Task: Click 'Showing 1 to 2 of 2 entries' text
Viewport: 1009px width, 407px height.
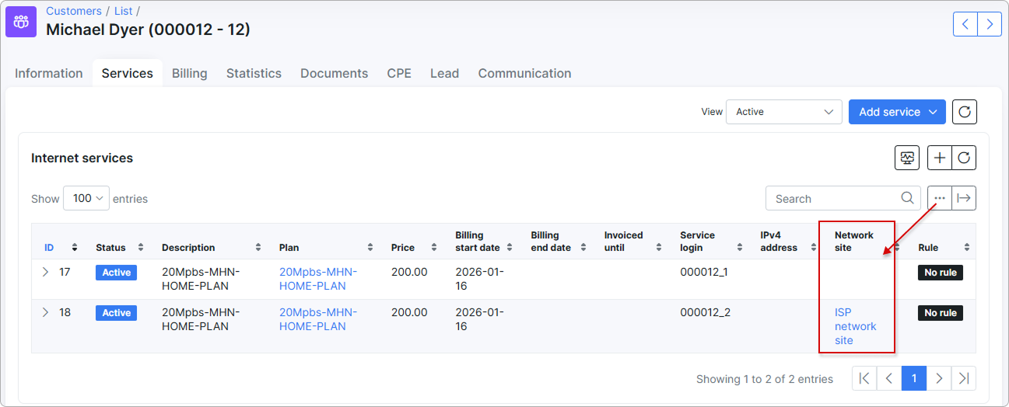Action: coord(765,379)
